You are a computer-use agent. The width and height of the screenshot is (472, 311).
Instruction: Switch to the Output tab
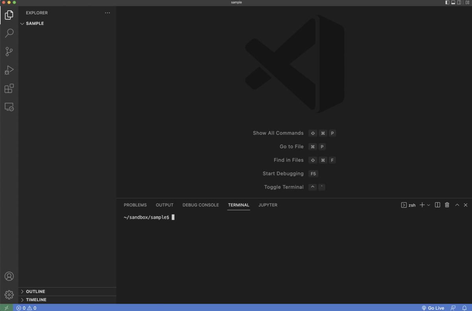tap(164, 205)
